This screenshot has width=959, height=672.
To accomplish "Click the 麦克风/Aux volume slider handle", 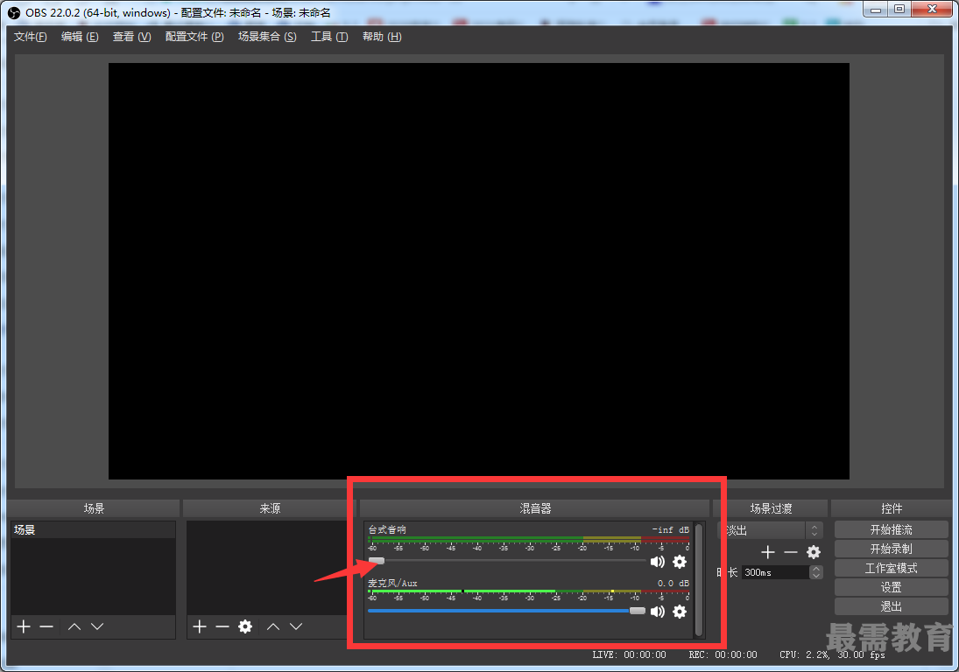I will point(638,611).
